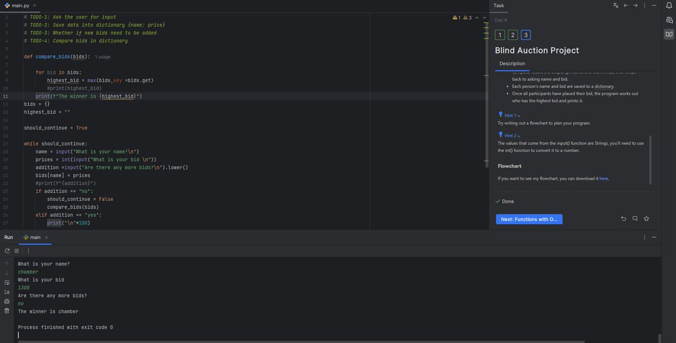Click up arrow to previous stack trace

(x=7, y=264)
